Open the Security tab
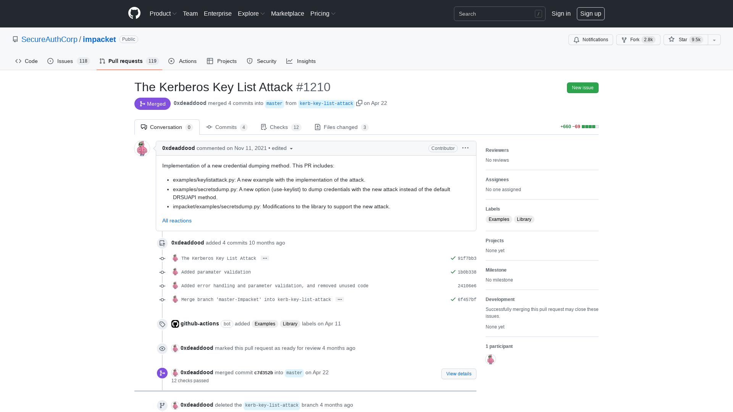 point(262,61)
